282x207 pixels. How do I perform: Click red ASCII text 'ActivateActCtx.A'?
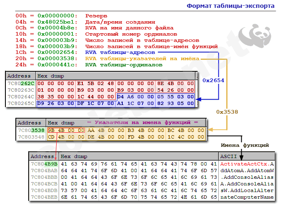[x=247, y=164]
